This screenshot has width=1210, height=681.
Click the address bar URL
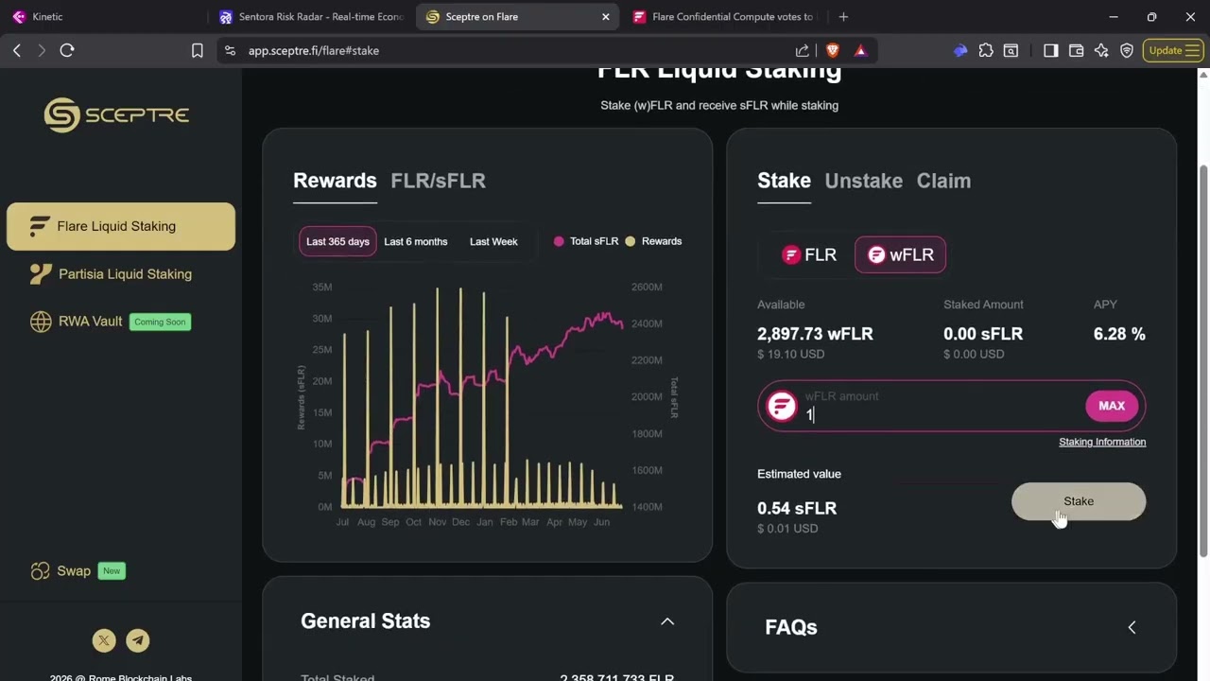point(314,50)
